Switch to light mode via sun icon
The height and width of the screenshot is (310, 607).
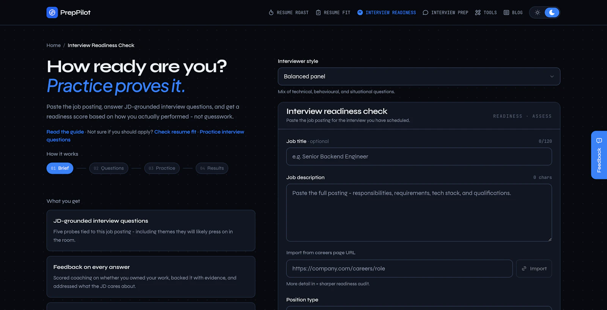click(x=538, y=13)
